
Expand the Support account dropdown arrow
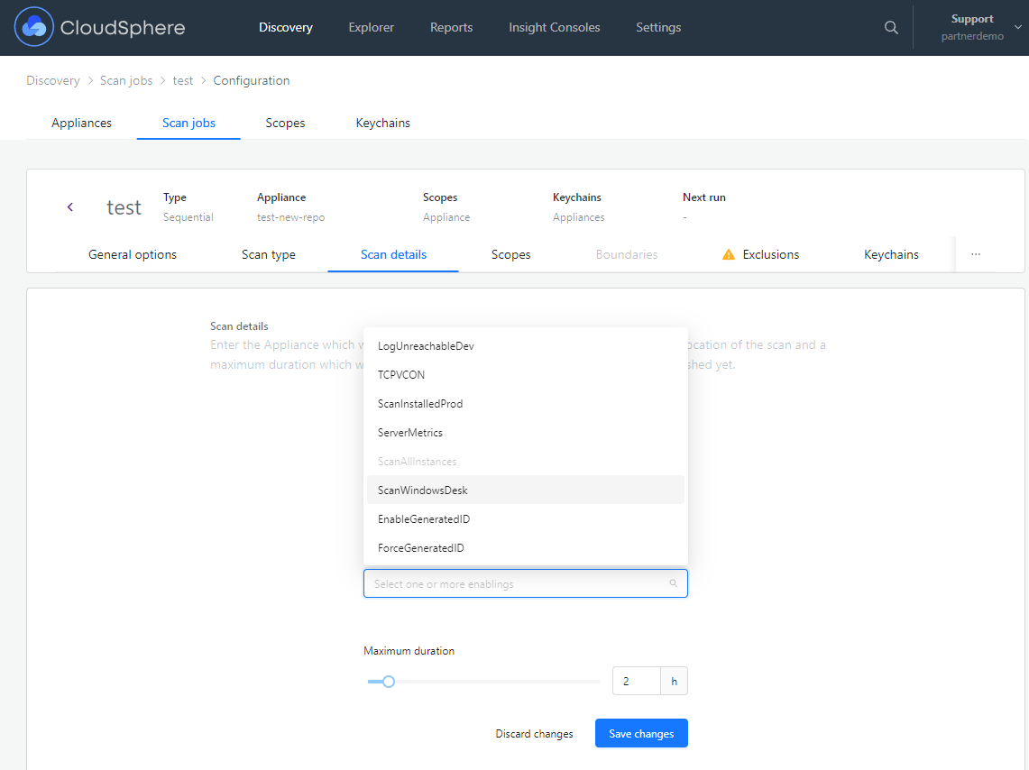(x=1018, y=28)
